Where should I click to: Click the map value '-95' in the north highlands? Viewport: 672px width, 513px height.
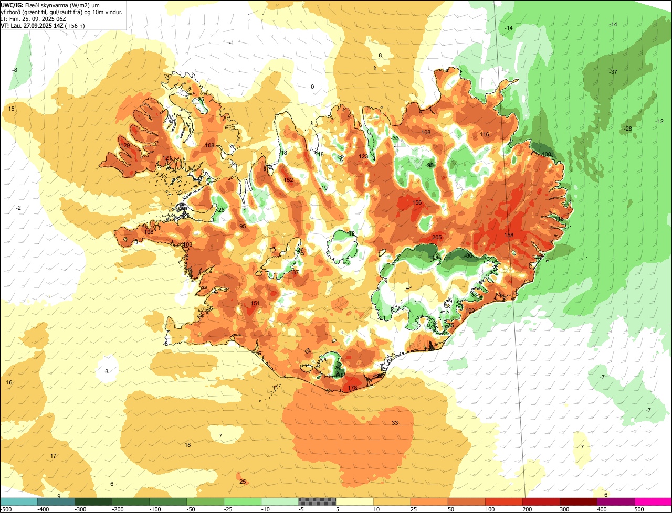pyautogui.click(x=429, y=165)
